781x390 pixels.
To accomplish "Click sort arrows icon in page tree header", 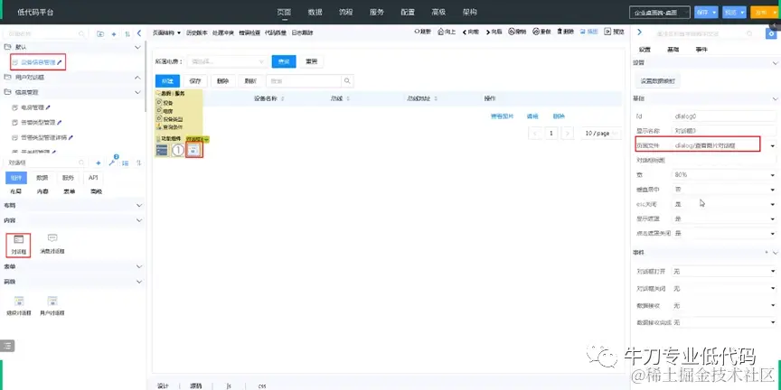I will click(127, 33).
